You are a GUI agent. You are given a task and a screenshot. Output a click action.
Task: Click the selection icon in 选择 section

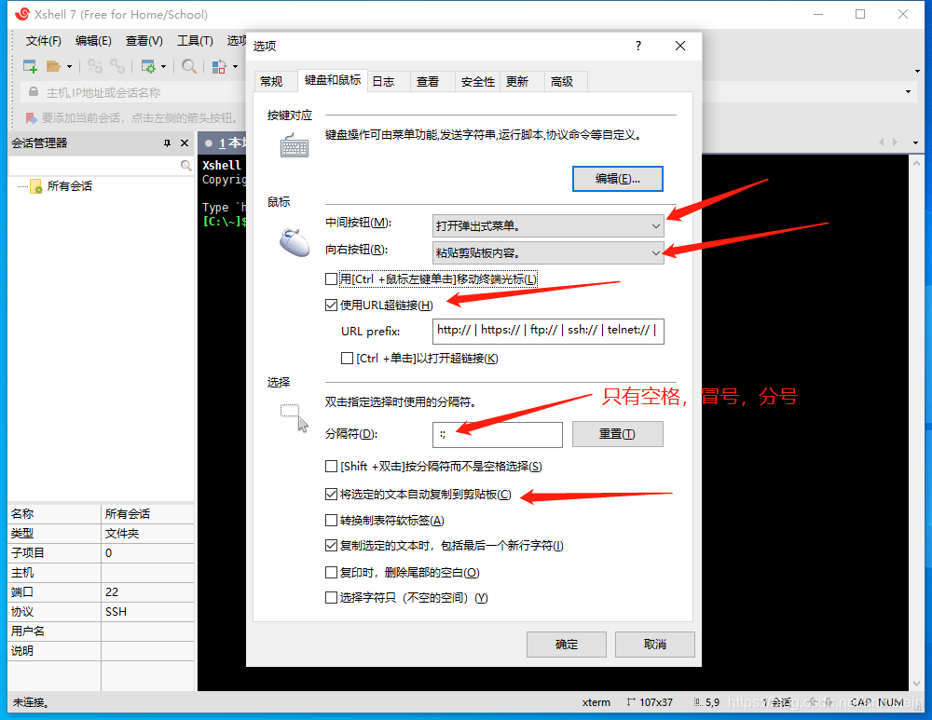pos(295,418)
